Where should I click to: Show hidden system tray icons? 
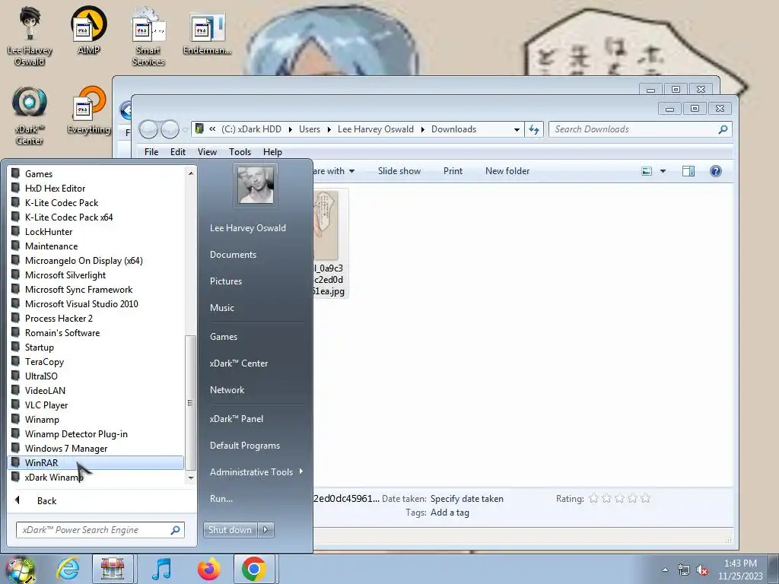pyautogui.click(x=665, y=570)
